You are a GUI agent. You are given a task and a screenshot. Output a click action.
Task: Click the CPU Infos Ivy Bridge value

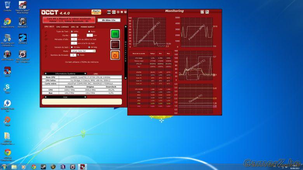(x=90, y=80)
